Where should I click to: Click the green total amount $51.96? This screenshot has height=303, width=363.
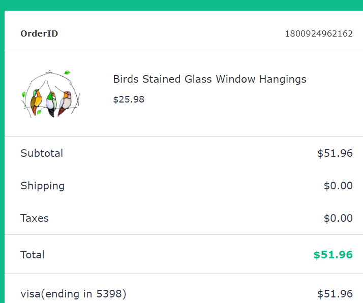click(333, 255)
